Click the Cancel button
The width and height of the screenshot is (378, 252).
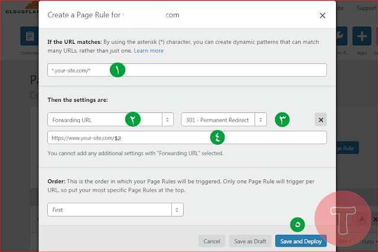tap(211, 241)
